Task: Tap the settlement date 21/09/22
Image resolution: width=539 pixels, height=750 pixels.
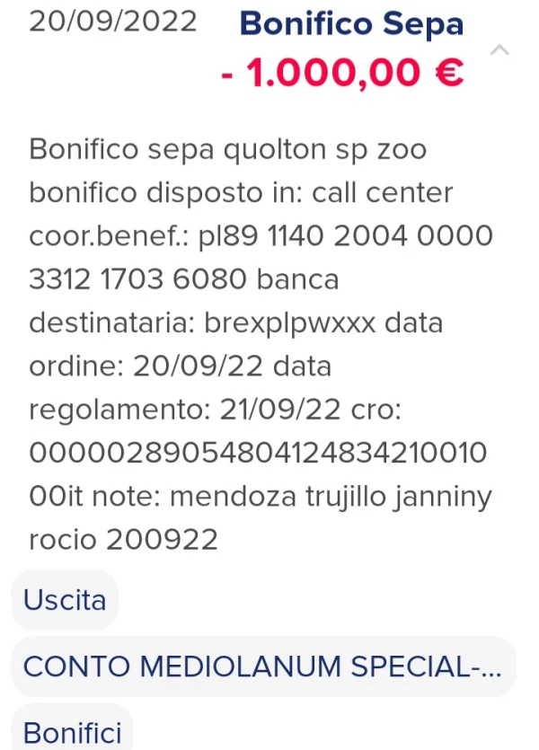Action: [x=280, y=409]
